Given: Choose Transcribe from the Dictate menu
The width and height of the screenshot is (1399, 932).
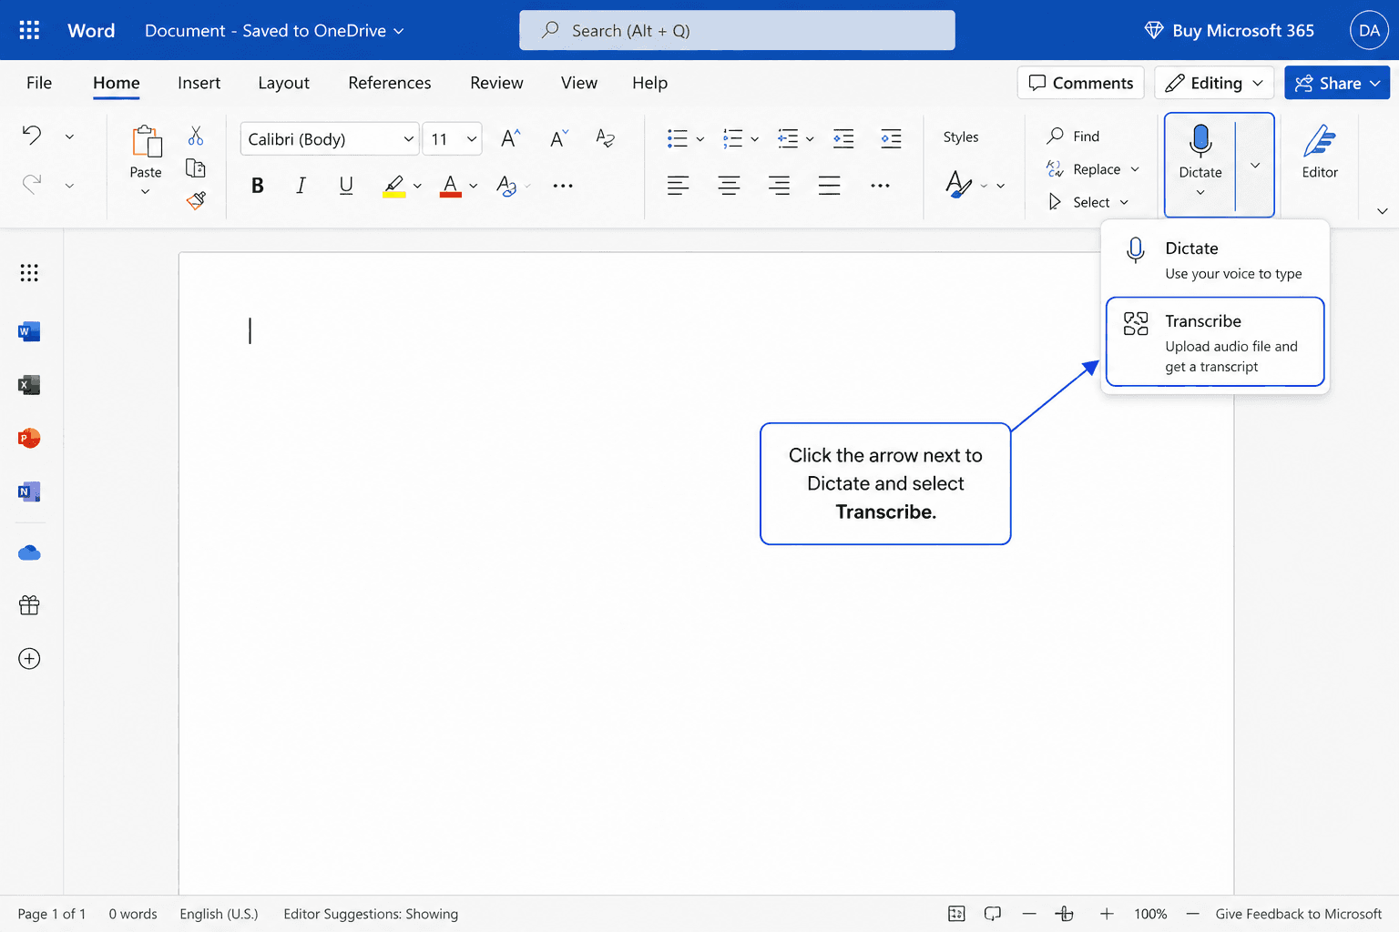Looking at the screenshot, I should point(1215,341).
